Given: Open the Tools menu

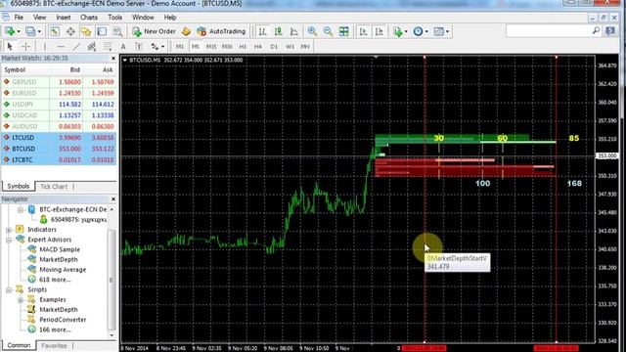Looking at the screenshot, I should 115,18.
